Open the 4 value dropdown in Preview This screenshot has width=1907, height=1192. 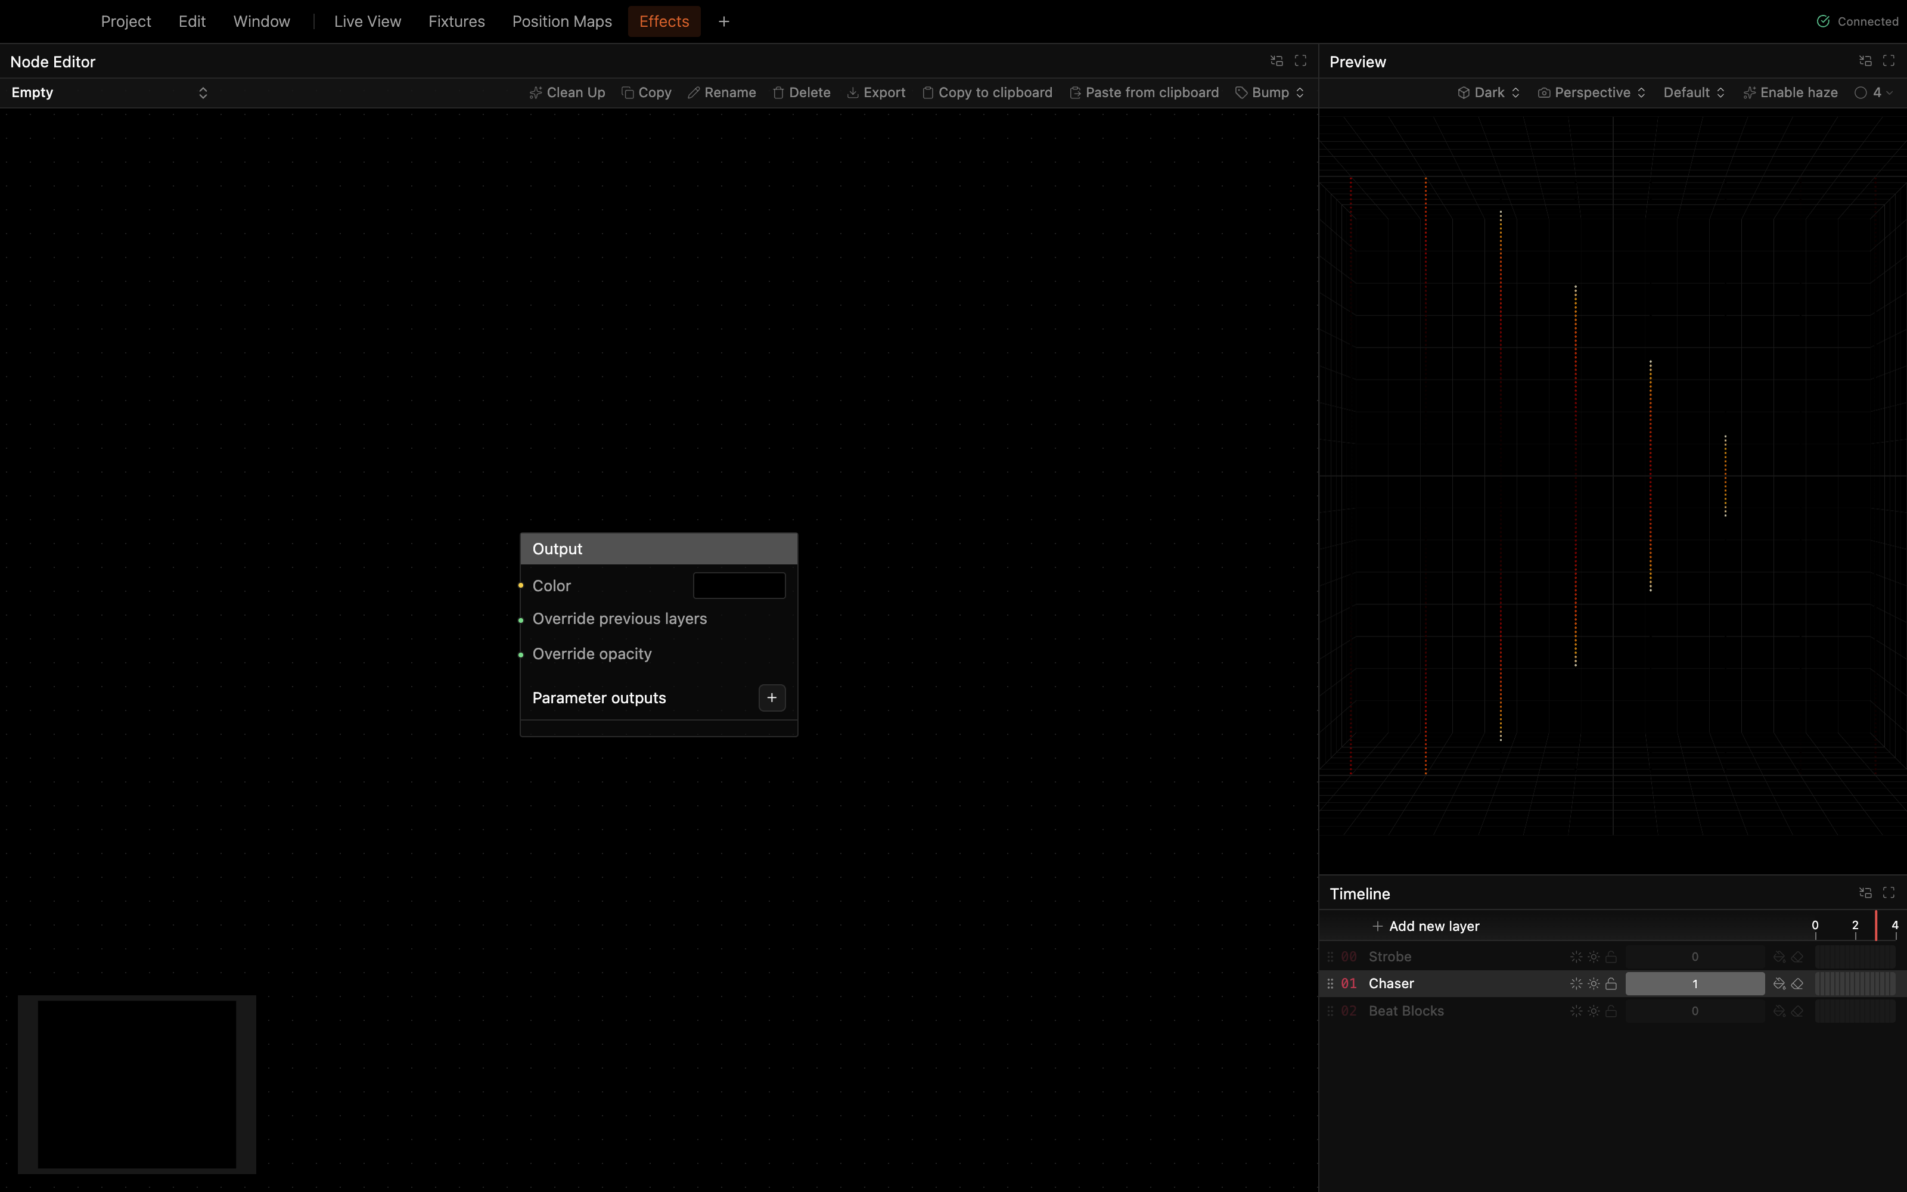[1874, 92]
